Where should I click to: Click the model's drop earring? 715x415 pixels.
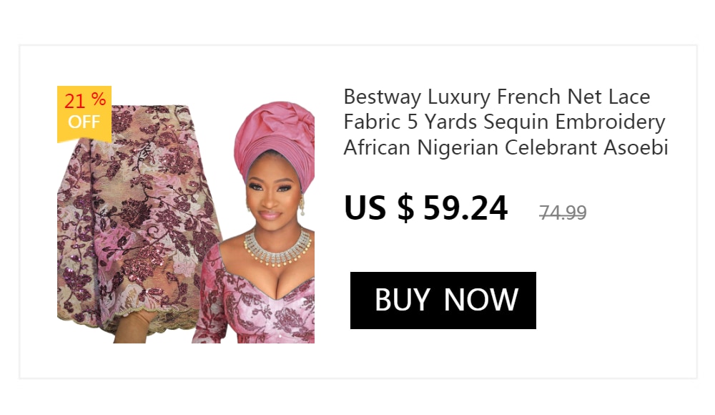pyautogui.click(x=301, y=207)
